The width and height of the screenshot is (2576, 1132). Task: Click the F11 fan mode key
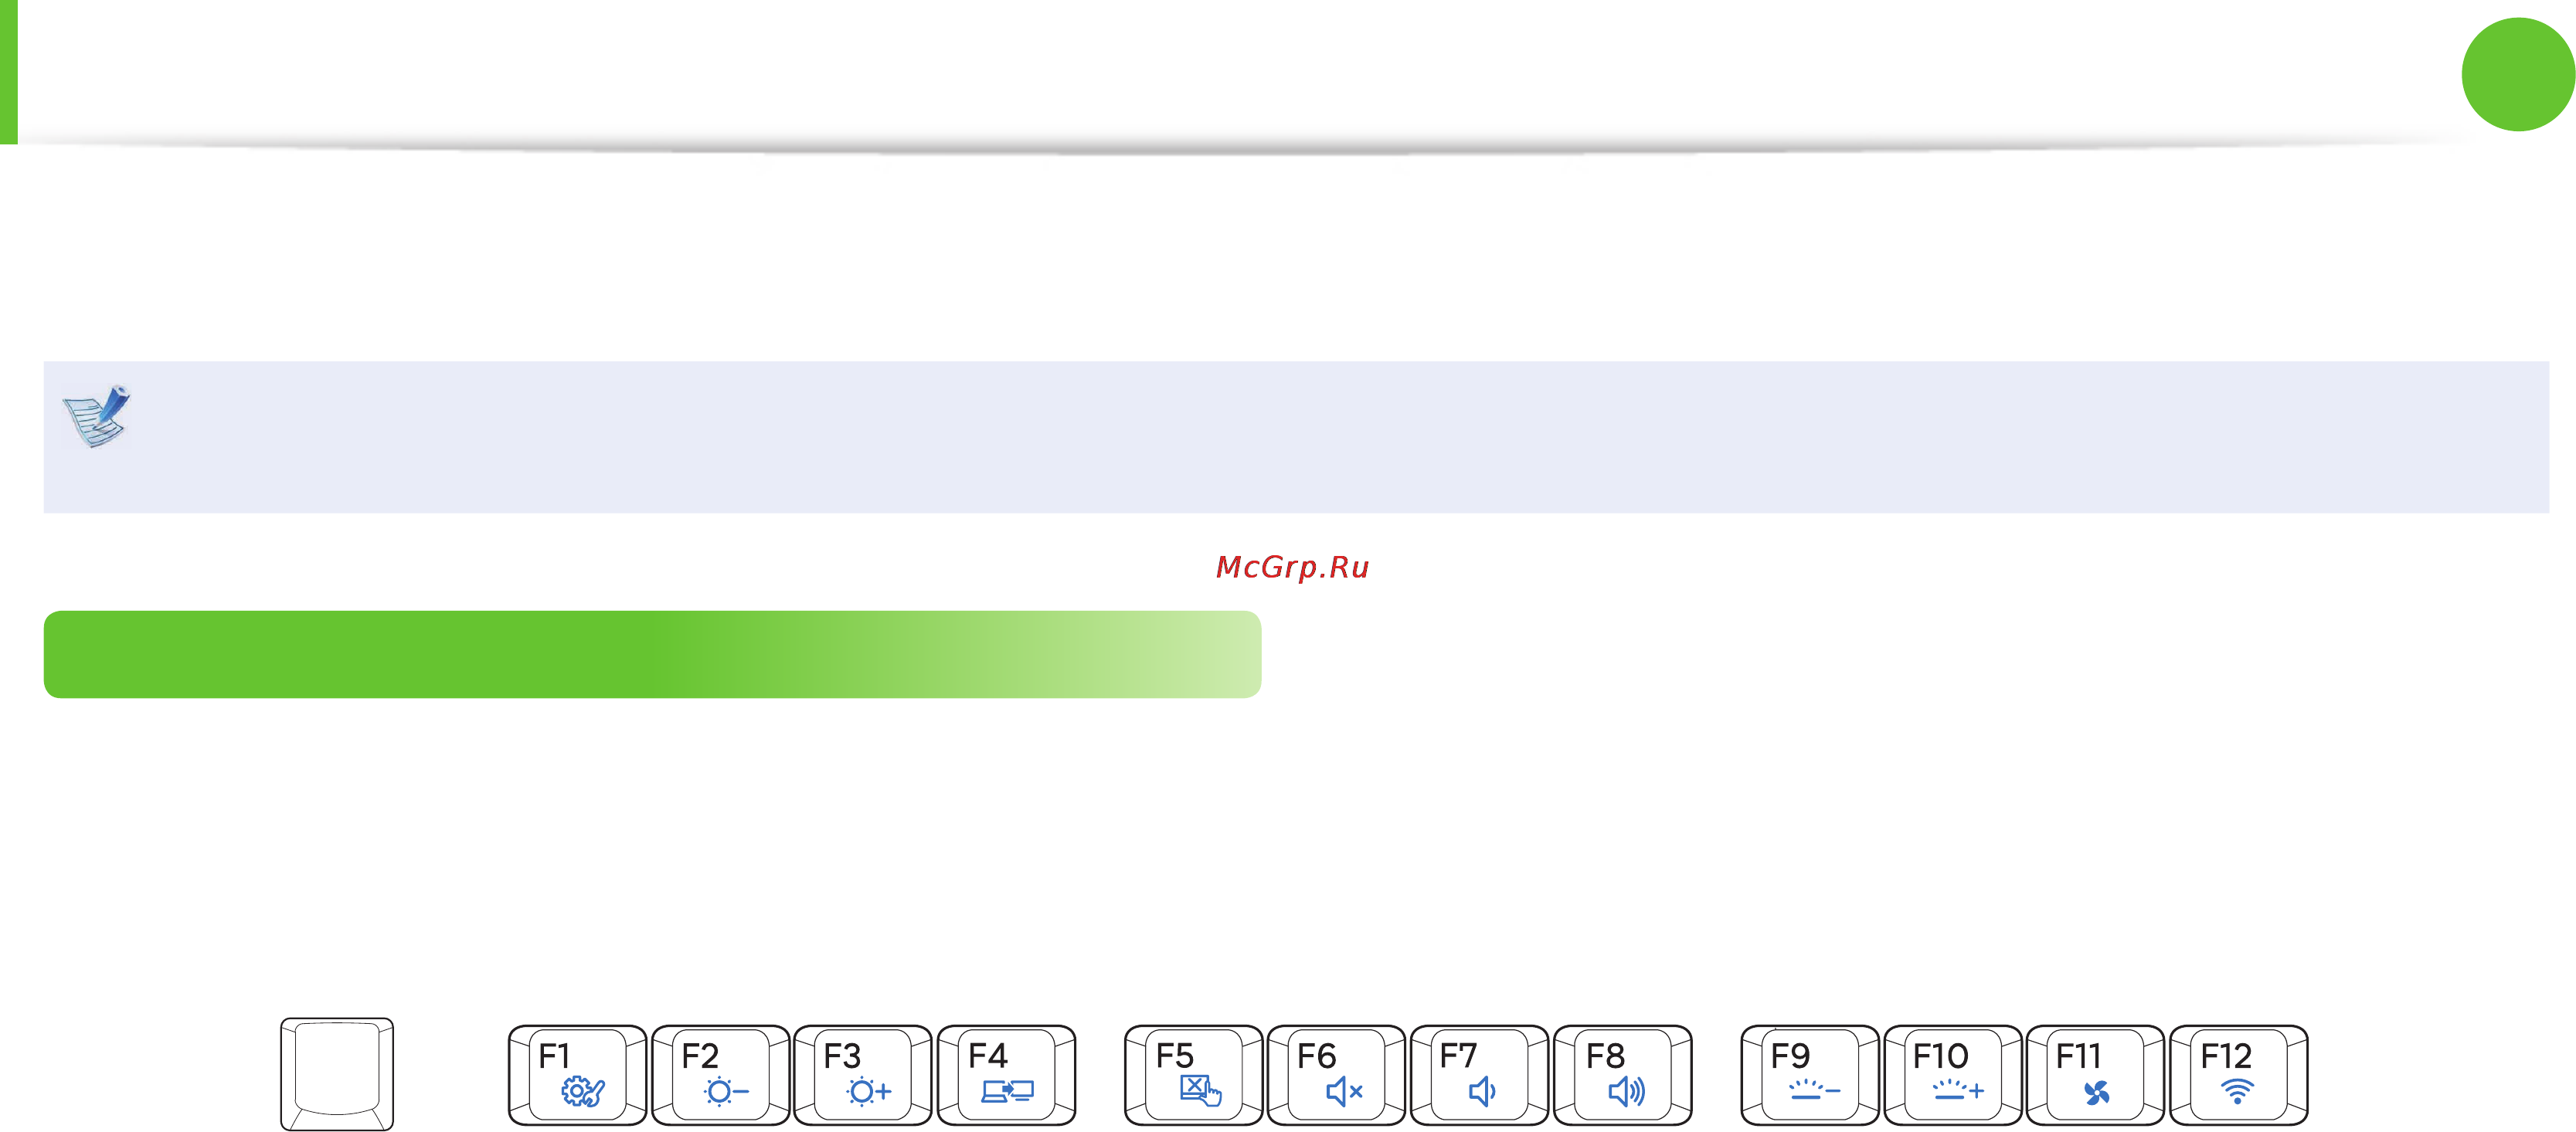click(x=2095, y=1075)
